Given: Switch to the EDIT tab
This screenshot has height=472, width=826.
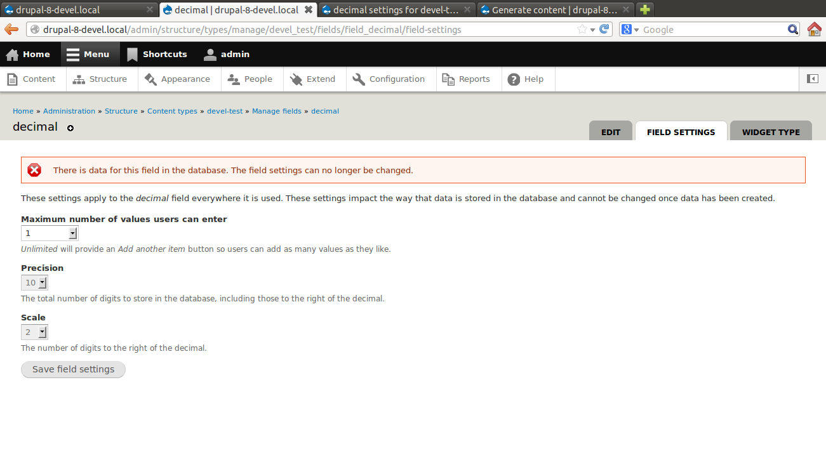Looking at the screenshot, I should (x=610, y=131).
